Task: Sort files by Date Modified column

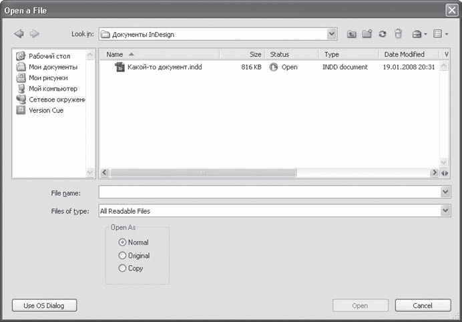Action: 407,54
